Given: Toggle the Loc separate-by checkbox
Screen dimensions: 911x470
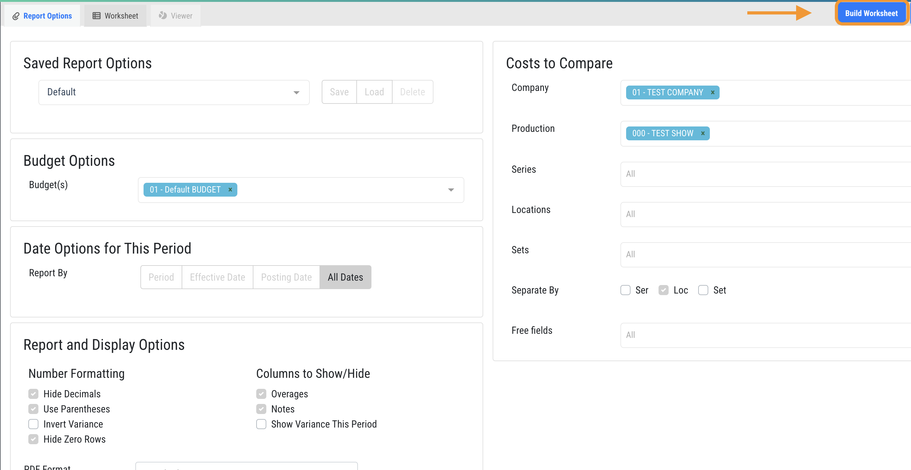Looking at the screenshot, I should coord(664,290).
